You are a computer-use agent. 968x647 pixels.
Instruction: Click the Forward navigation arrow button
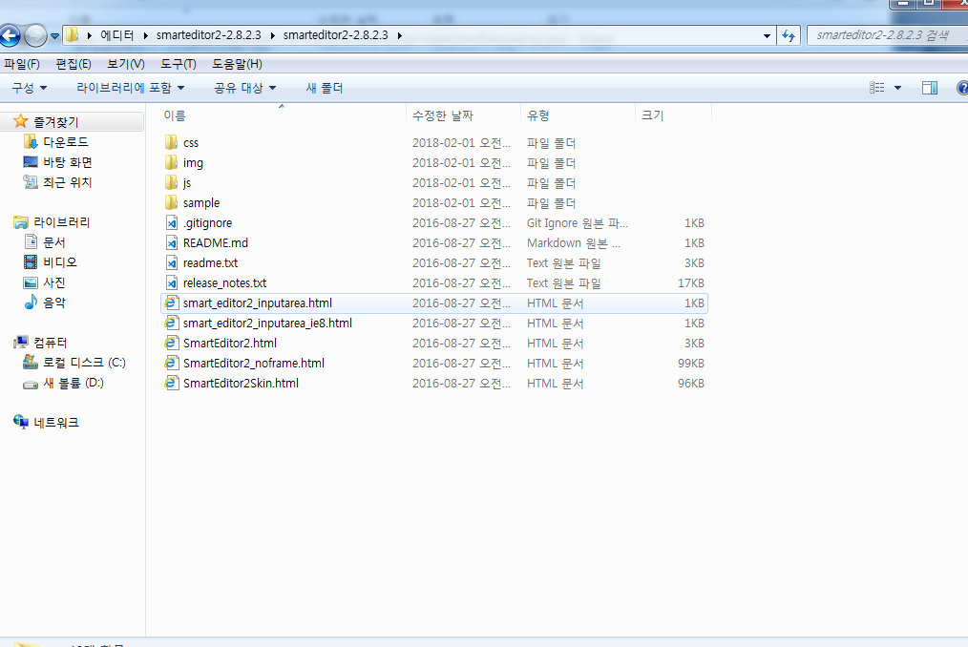pyautogui.click(x=35, y=36)
